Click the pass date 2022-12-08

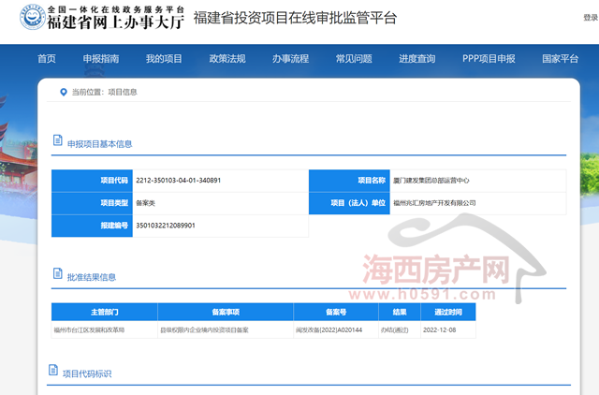click(x=439, y=329)
